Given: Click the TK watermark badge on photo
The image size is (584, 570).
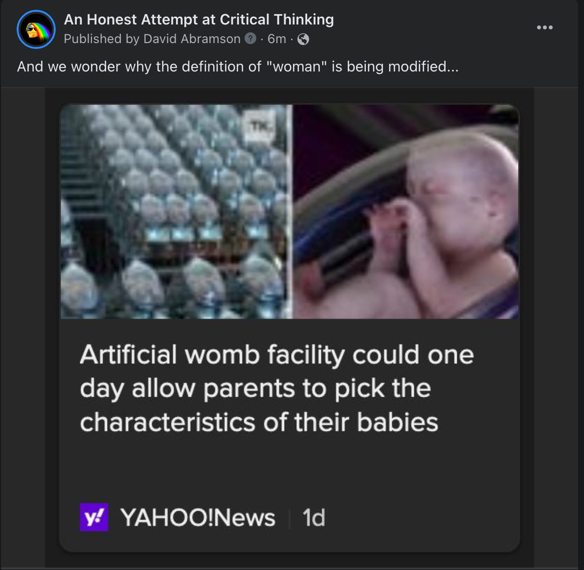Looking at the screenshot, I should [x=260, y=127].
